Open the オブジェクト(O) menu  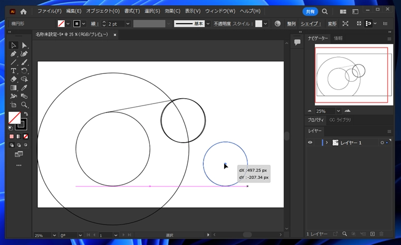[103, 11]
